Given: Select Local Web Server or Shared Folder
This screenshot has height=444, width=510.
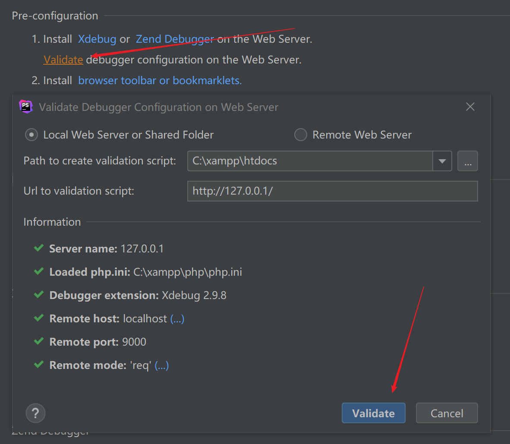Looking at the screenshot, I should (x=119, y=135).
